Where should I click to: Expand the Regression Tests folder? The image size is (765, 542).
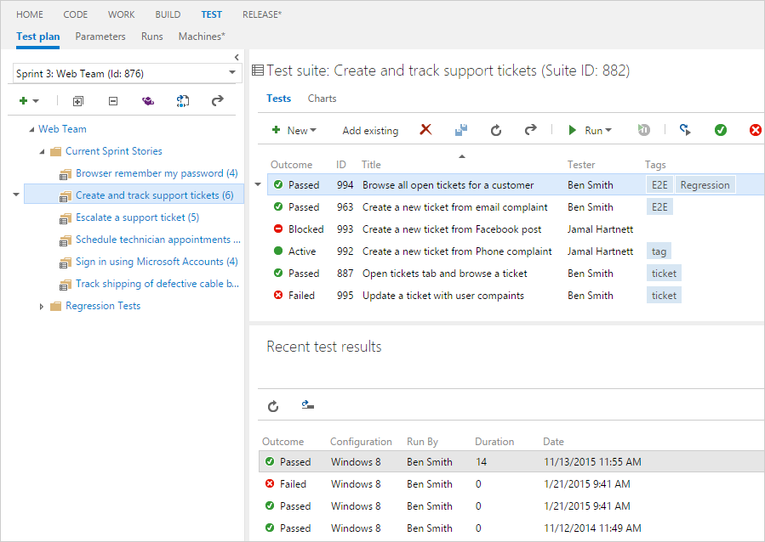(x=42, y=307)
